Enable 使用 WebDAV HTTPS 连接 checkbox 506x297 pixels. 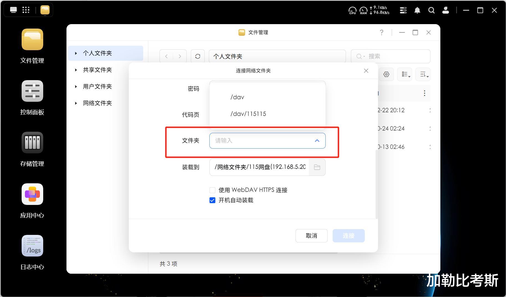[x=212, y=190]
